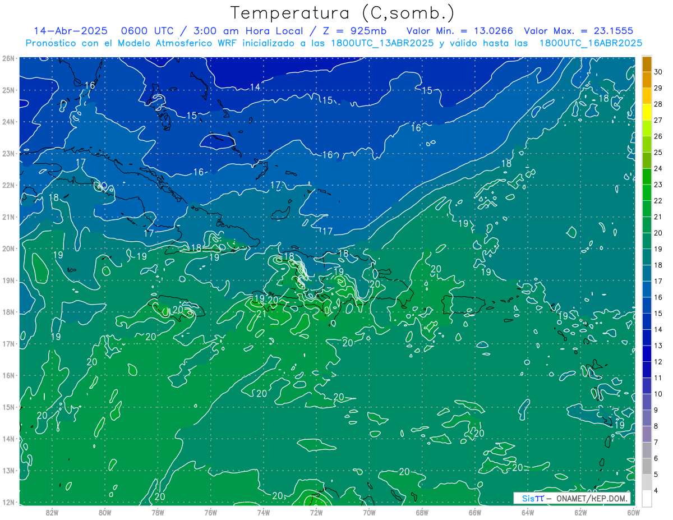Click gray colorbar swatch between 5 and 6
673x520 pixels.
click(x=647, y=467)
